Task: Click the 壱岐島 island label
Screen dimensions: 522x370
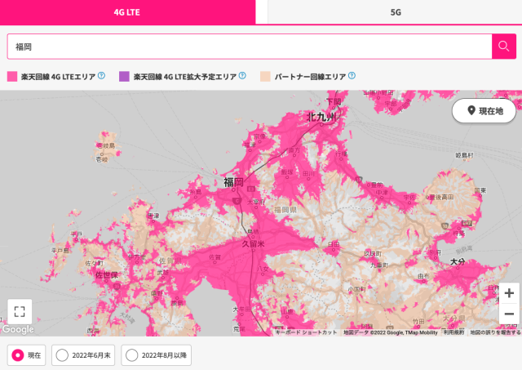Action: click(106, 145)
